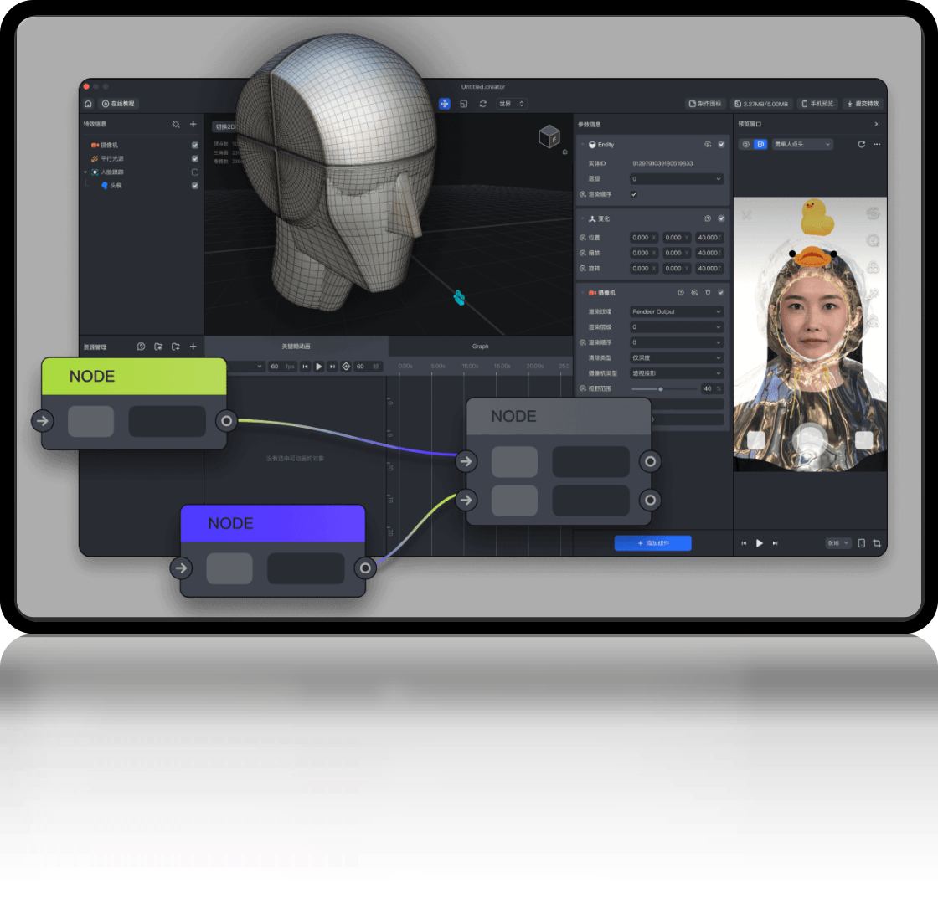Click the 3D orientation cube gizmo
938x904 pixels.
tap(549, 136)
